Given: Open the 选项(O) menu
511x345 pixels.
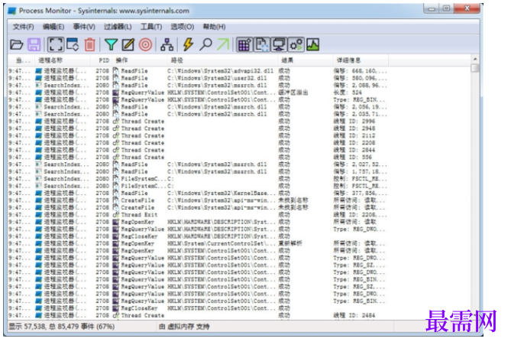Looking at the screenshot, I should [x=183, y=27].
